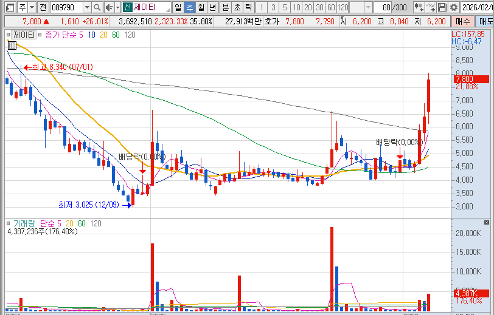Close the volume pane with X icon
Screen dimensions: 494x315
[487, 222]
